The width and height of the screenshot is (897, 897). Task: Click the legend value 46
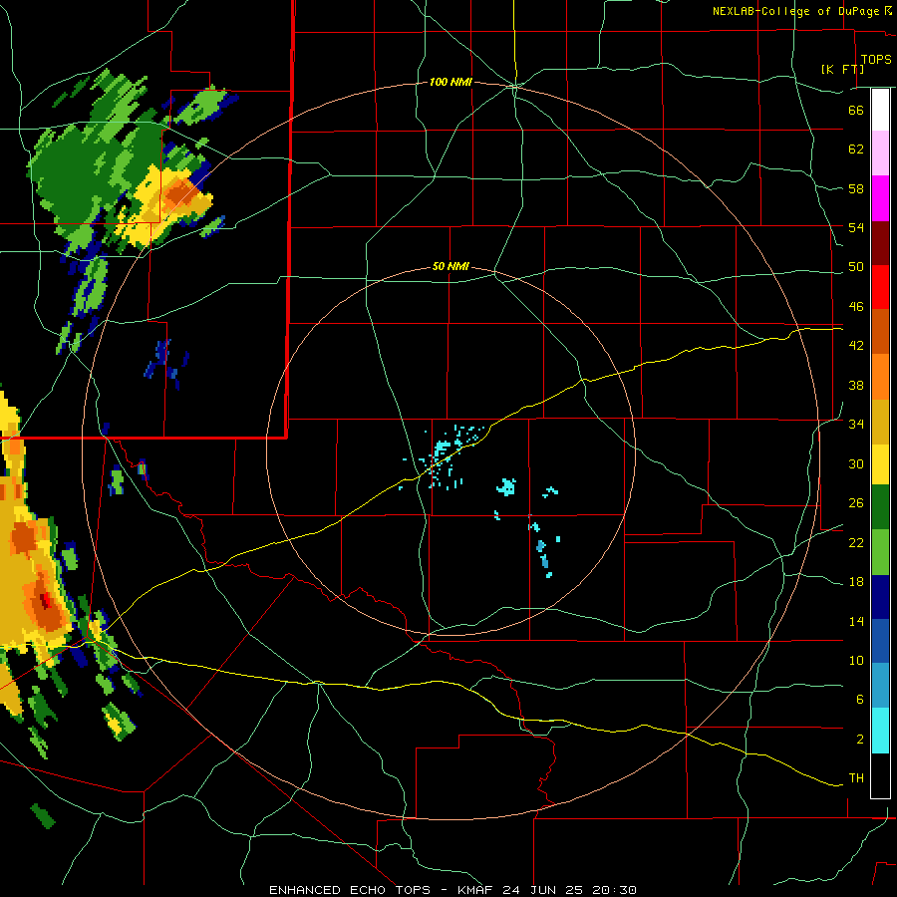pyautogui.click(x=856, y=307)
